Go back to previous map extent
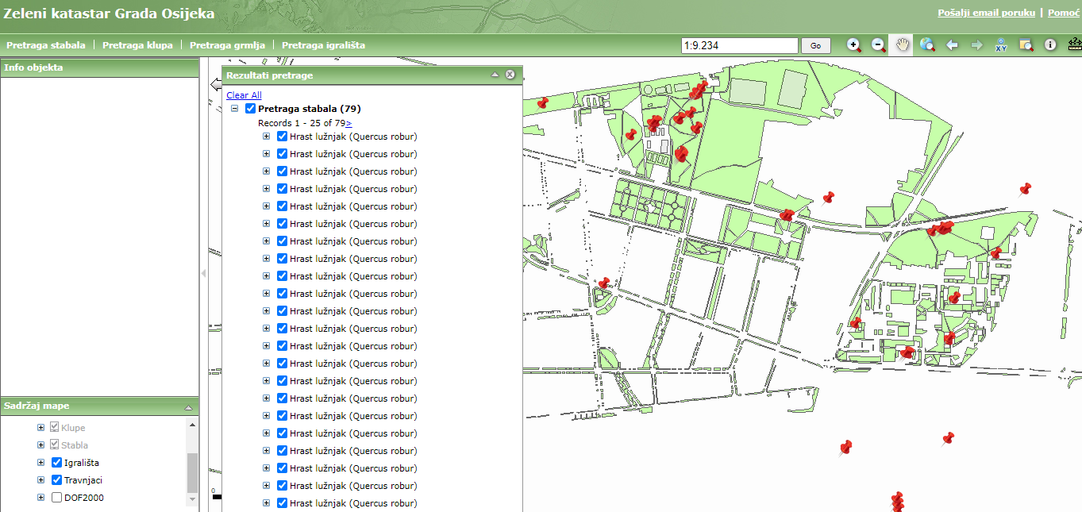Image resolution: width=1082 pixels, height=512 pixels. coord(953,45)
